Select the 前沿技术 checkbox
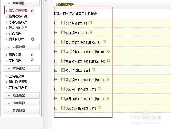 (63, 61)
